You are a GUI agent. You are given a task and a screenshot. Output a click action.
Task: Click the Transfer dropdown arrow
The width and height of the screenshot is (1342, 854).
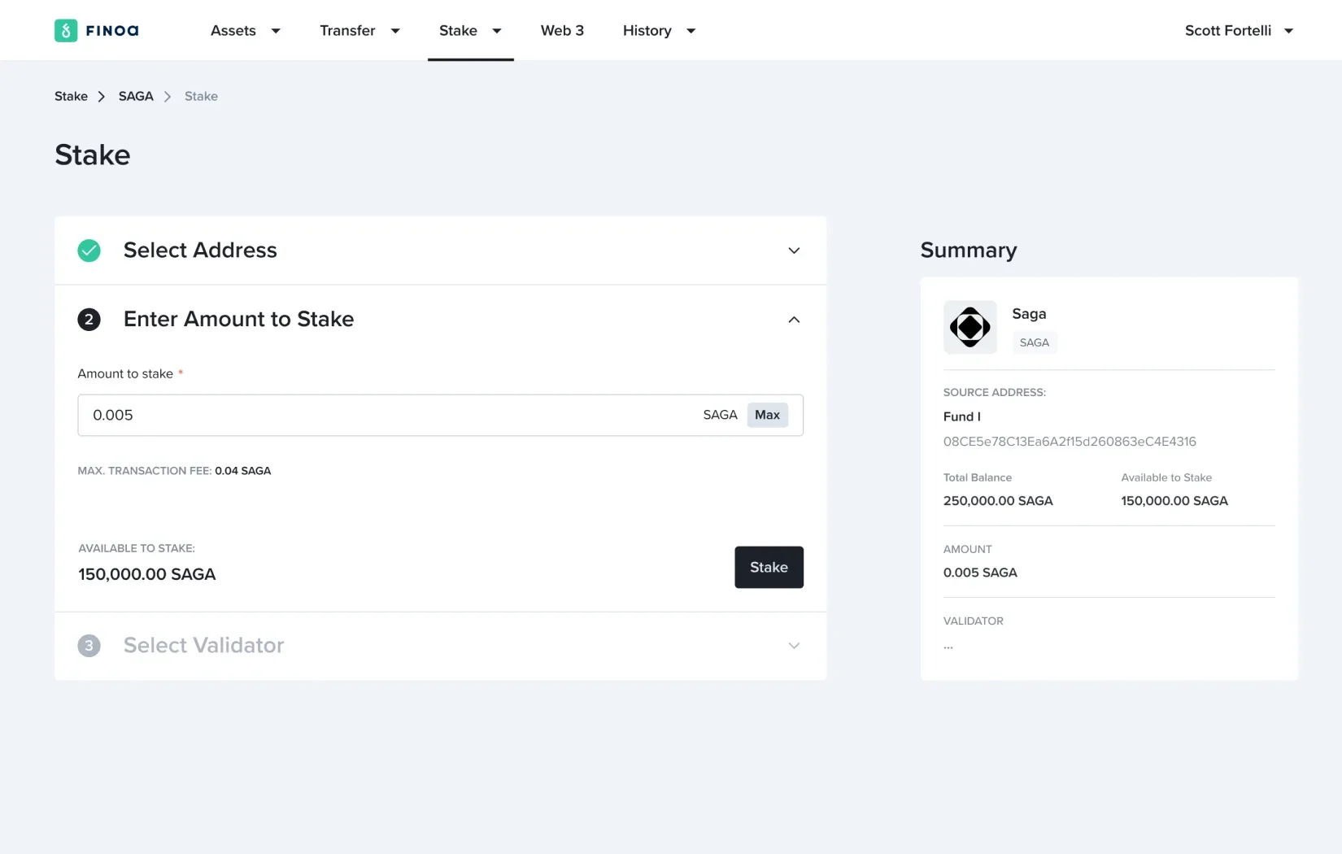pos(395,31)
